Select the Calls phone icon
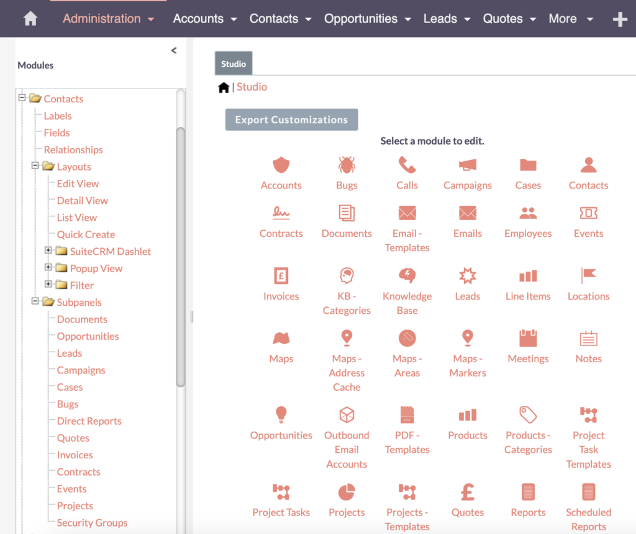636x534 pixels. click(407, 166)
